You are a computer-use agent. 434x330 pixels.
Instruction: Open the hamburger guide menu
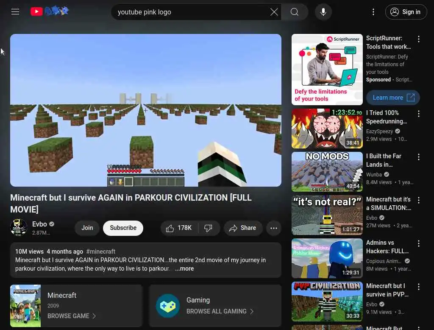tap(15, 11)
